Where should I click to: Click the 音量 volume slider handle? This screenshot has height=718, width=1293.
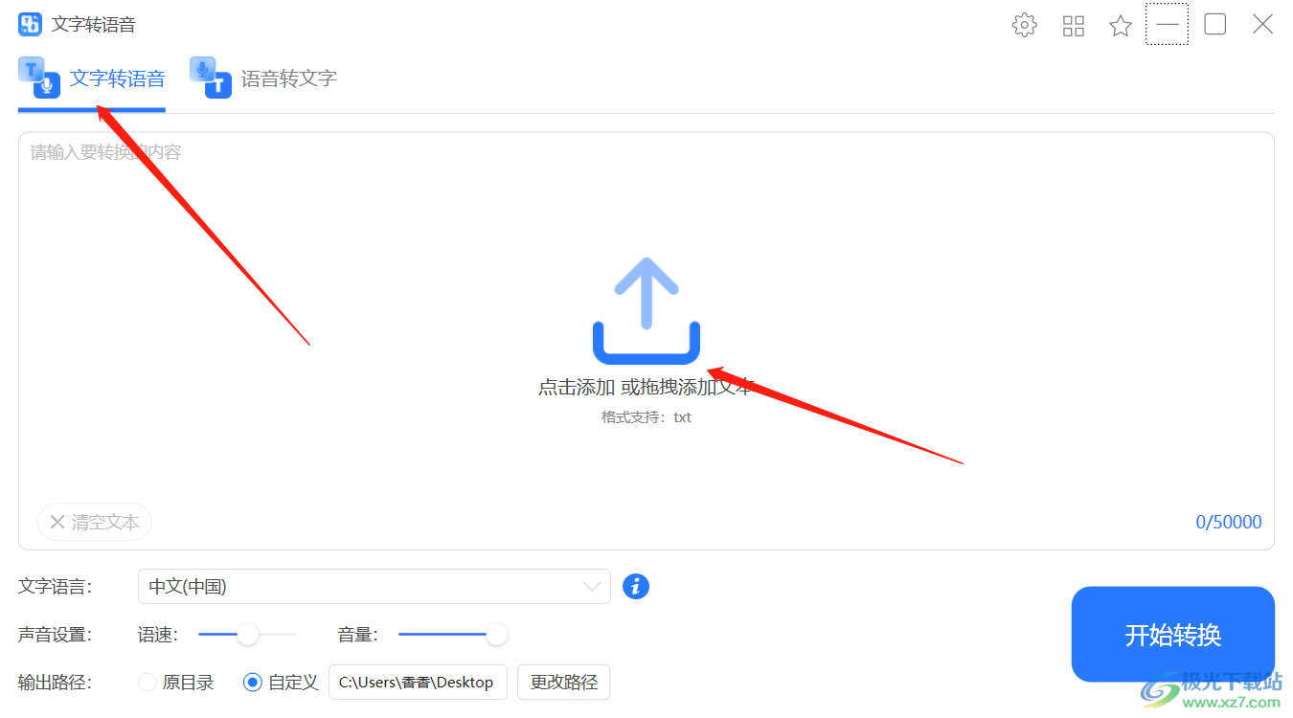click(496, 634)
